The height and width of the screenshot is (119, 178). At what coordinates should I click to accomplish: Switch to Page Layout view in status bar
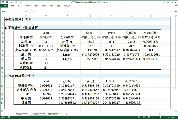[x=144, y=117]
